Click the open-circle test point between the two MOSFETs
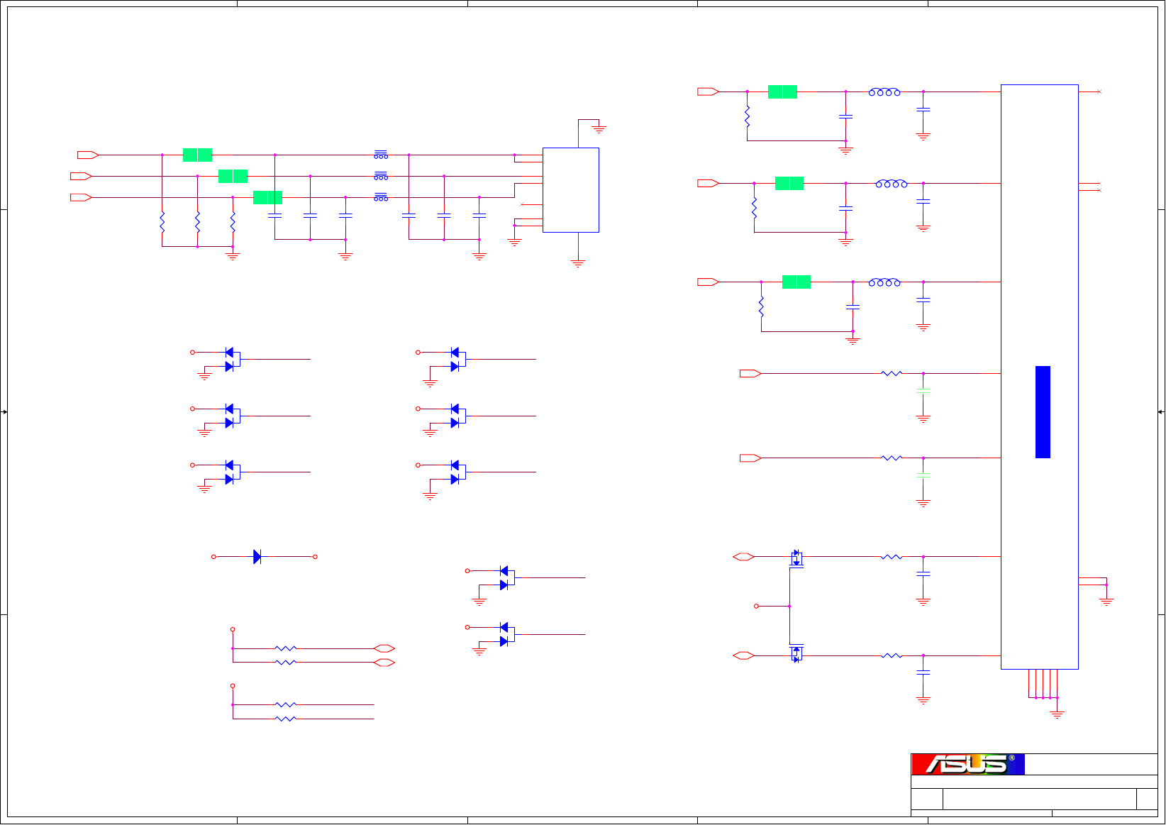The width and height of the screenshot is (1166, 825). [756, 607]
